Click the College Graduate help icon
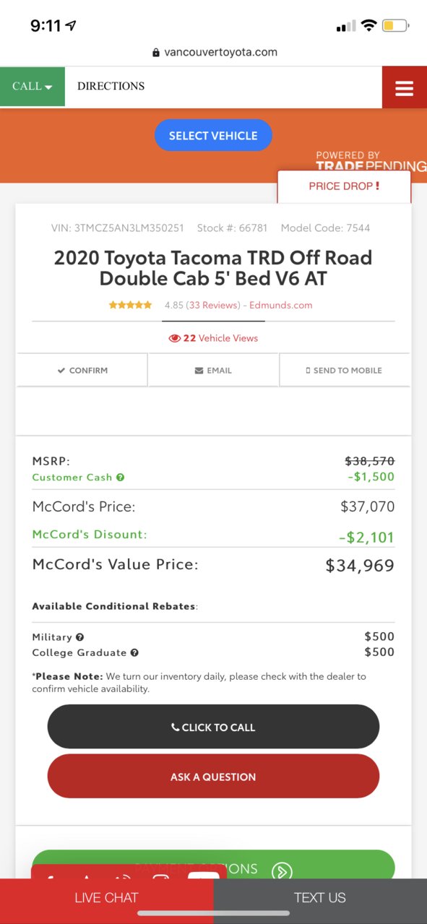The height and width of the screenshot is (924, 427). pyautogui.click(x=134, y=652)
